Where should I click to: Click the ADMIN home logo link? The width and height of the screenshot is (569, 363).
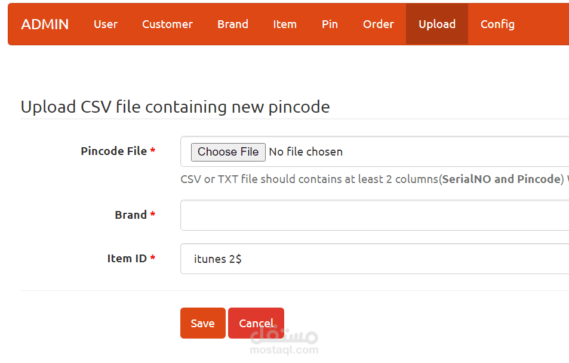[x=45, y=24]
